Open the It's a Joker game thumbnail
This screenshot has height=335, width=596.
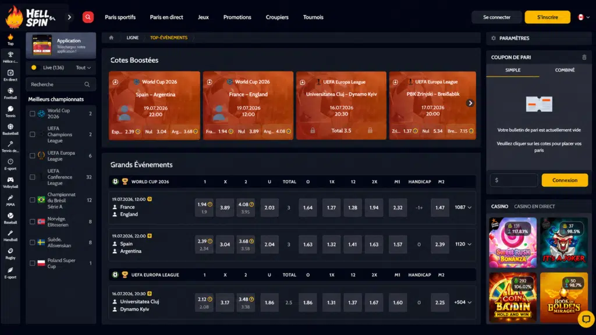(563, 243)
